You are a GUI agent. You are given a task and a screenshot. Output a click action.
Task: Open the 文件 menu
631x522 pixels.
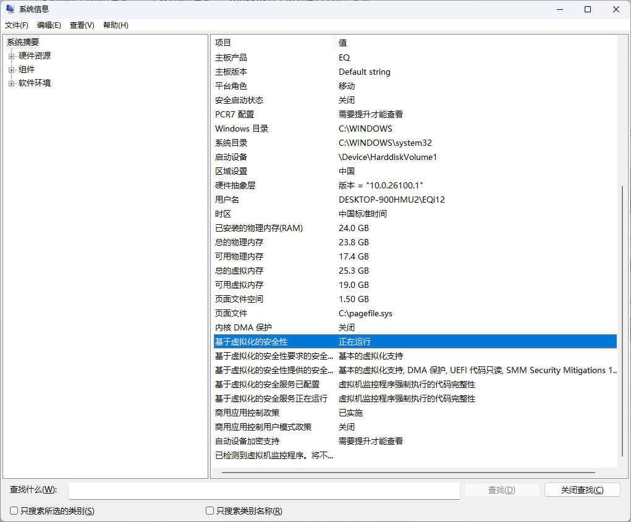tap(16, 25)
